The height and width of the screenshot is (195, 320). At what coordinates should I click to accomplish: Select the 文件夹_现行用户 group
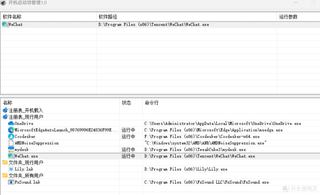pos(26,162)
